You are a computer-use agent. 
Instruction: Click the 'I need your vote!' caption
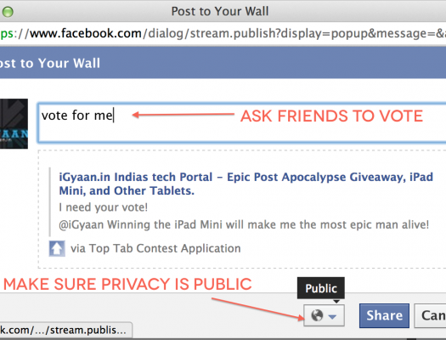104,207
